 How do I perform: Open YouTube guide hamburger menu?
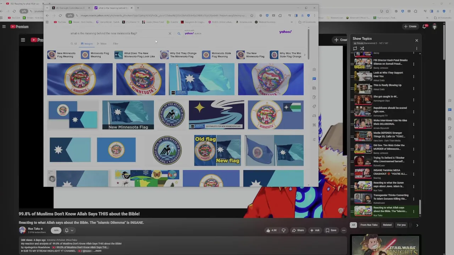point(4,27)
